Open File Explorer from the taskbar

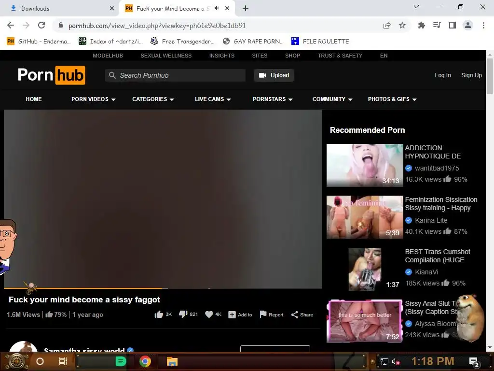[x=172, y=361]
